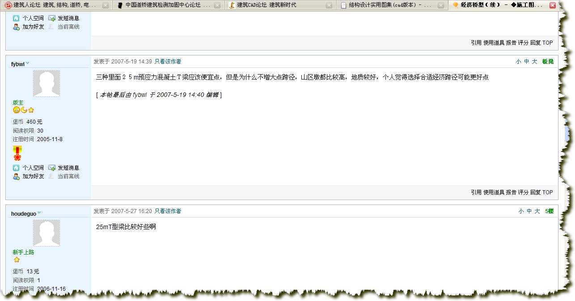The image size is (575, 301).
Task: Click the 新手上路 rank label under houdeguo
Action: (23, 252)
